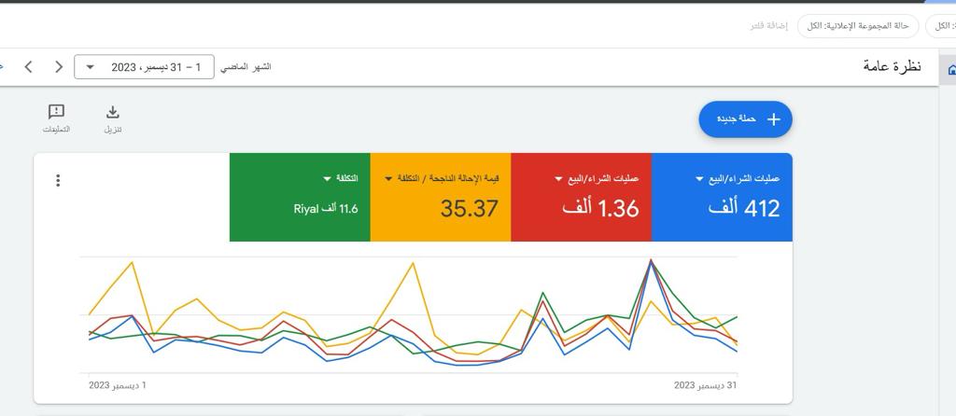Image resolution: width=956 pixels, height=416 pixels.
Task: Open the yellow conversion value / cost metric dropdown
Action: point(388,178)
